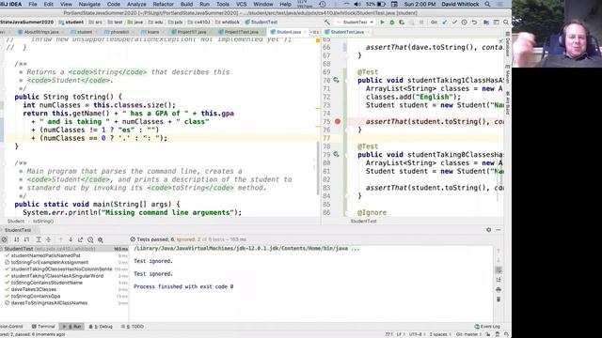Open the Analyze menu
The width and height of the screenshot is (602, 338).
click(136, 4)
